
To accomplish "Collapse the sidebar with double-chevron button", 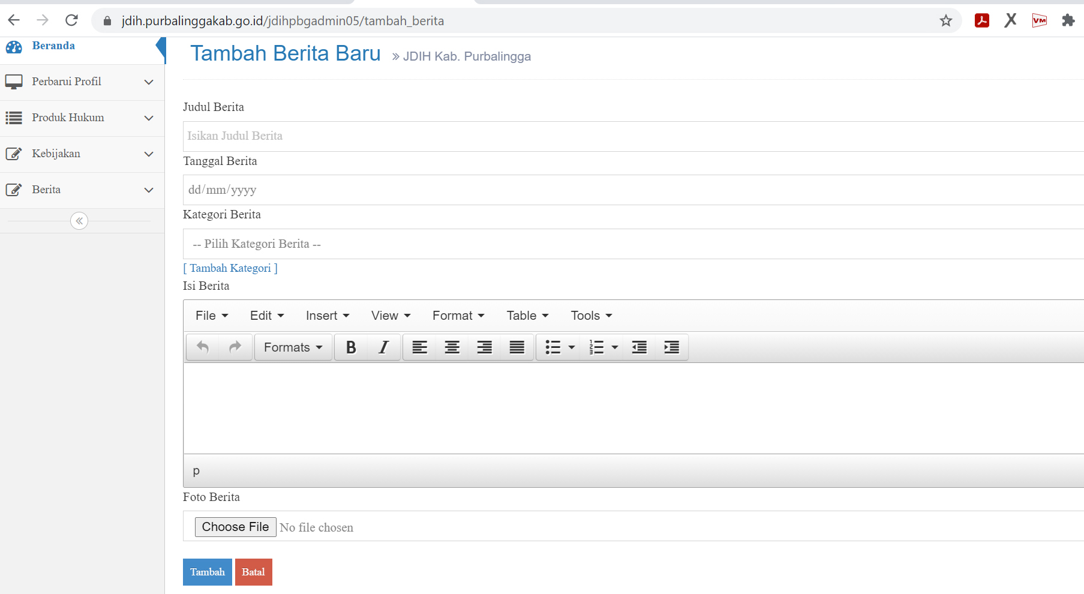I will (79, 221).
